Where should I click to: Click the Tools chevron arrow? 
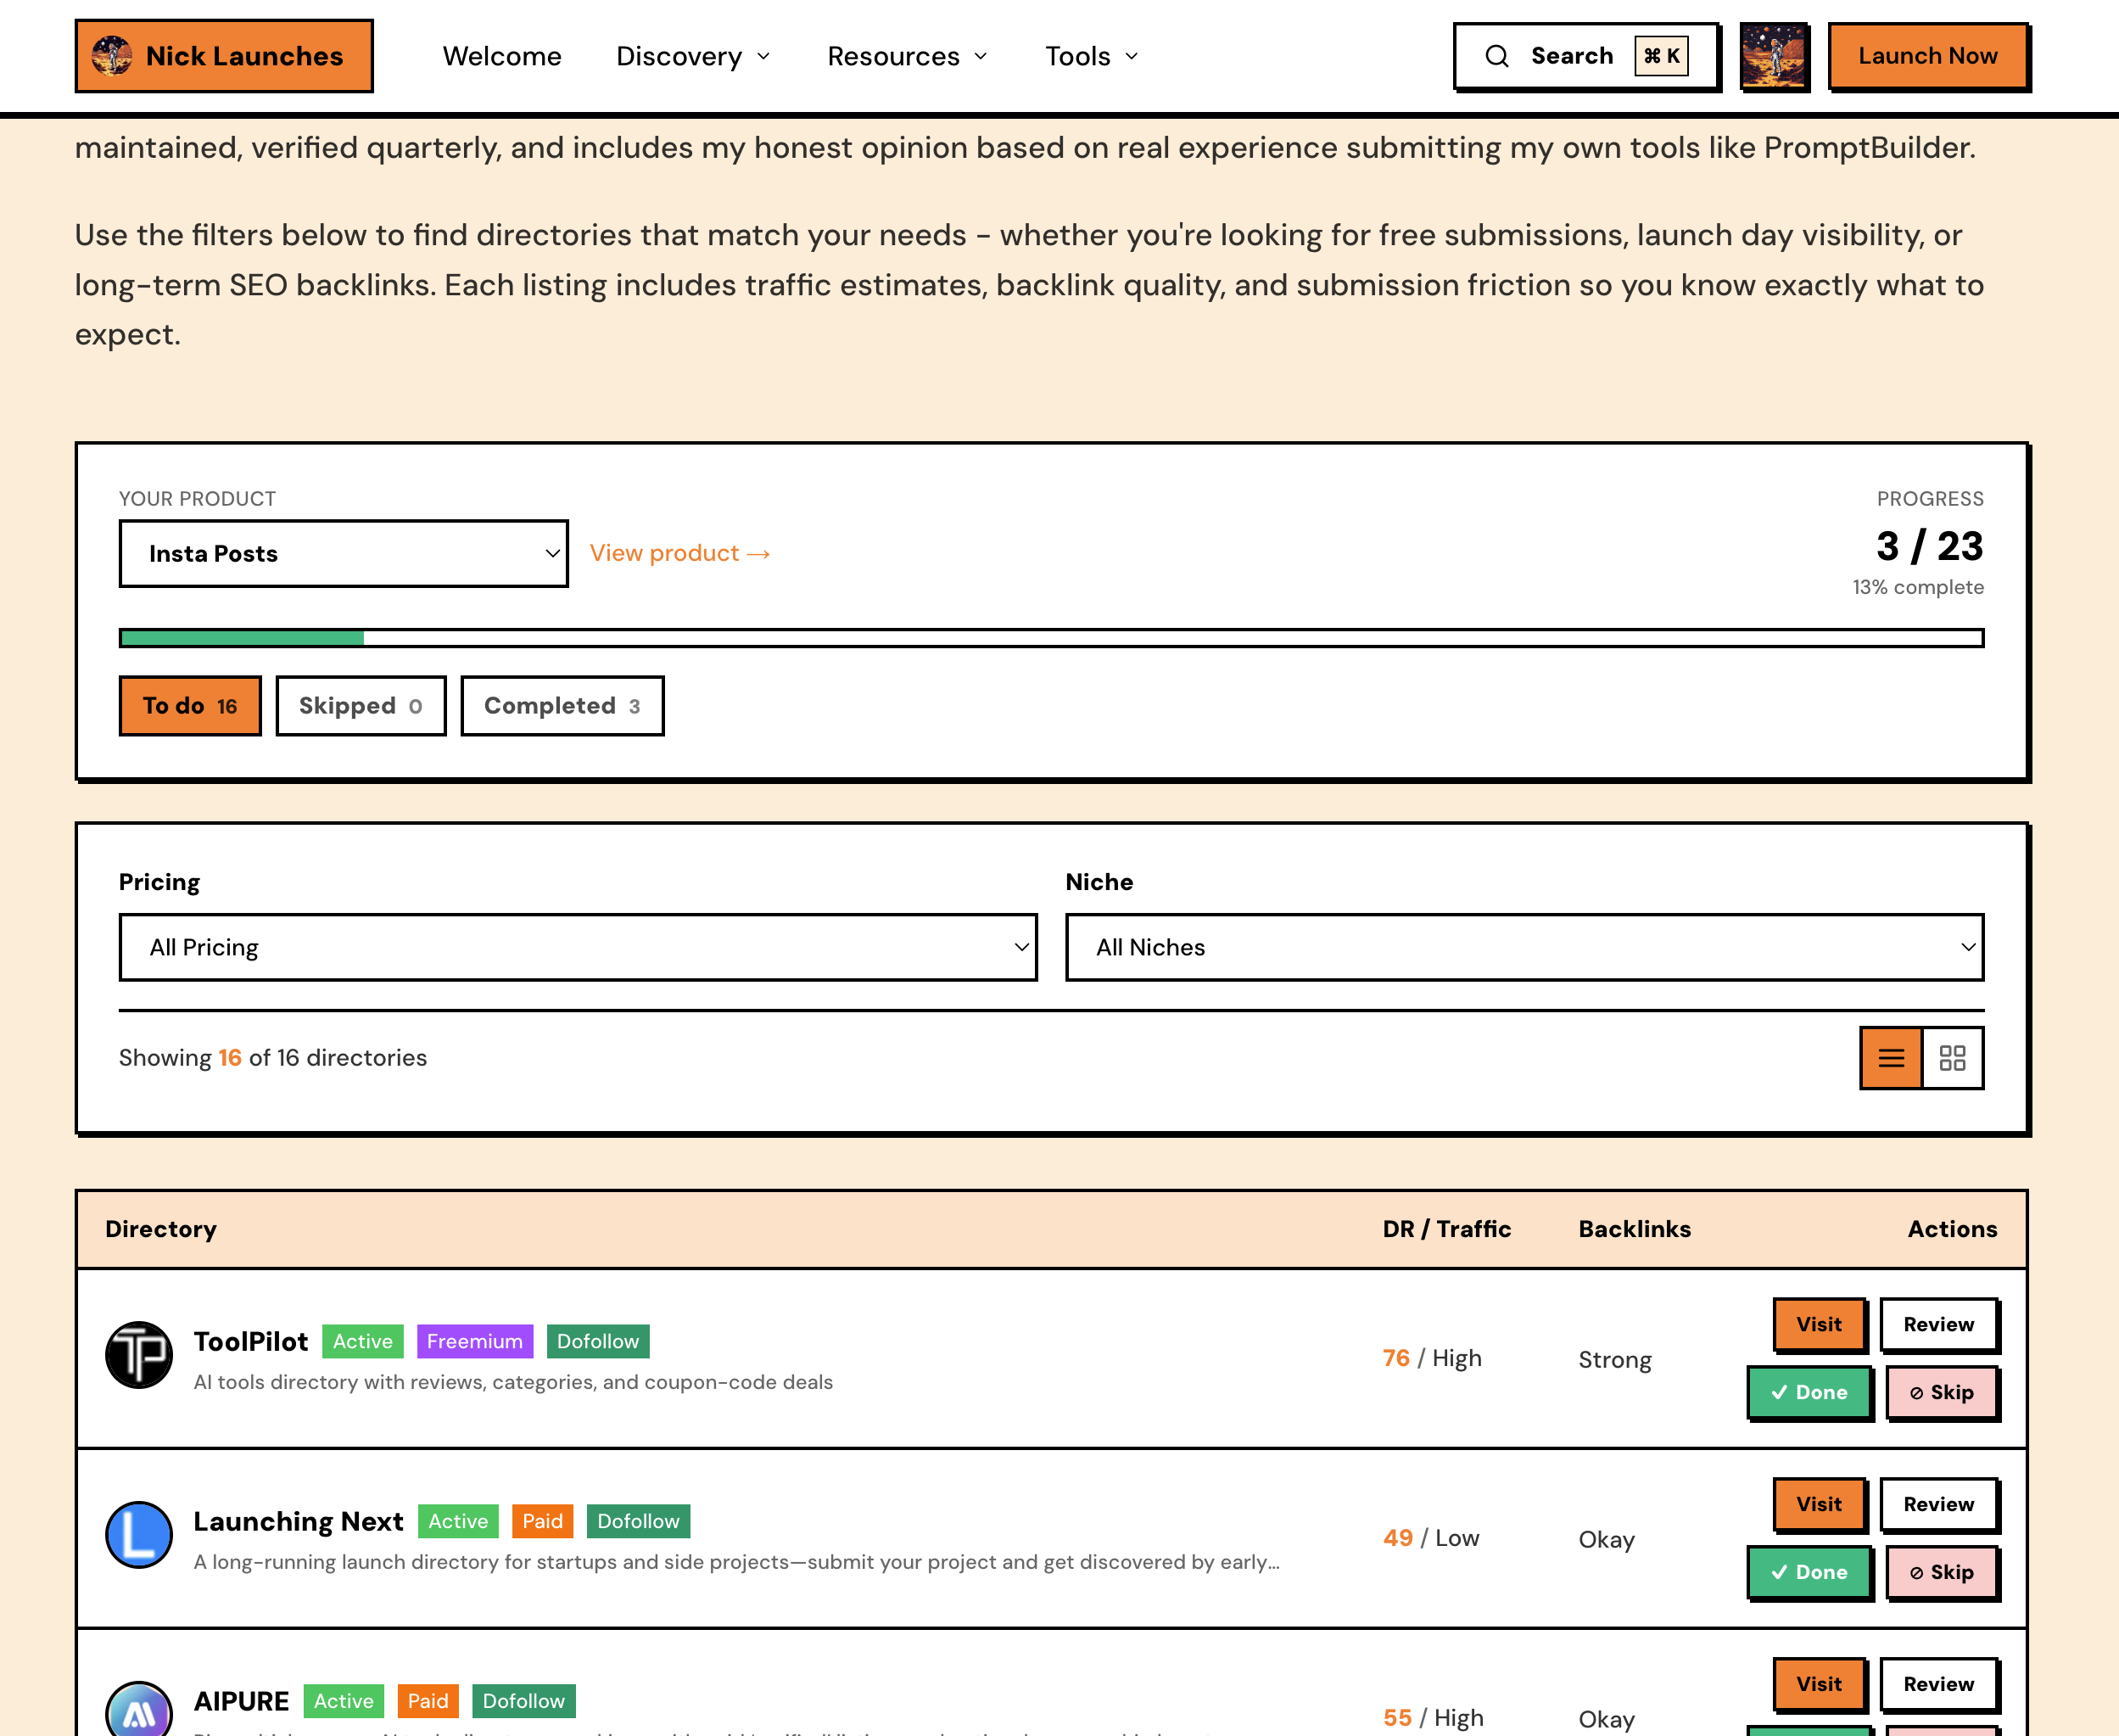[x=1132, y=57]
